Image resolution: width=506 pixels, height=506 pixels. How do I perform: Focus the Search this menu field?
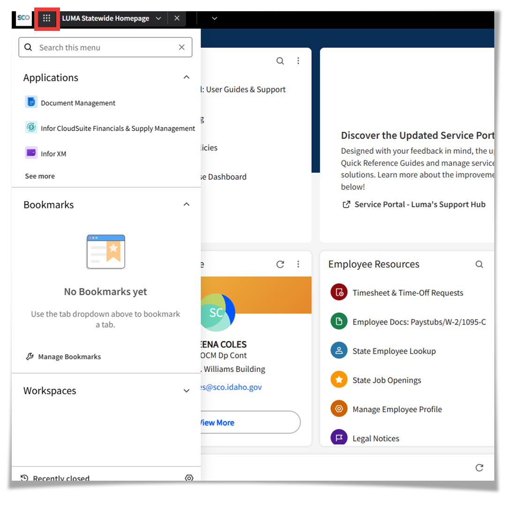105,47
